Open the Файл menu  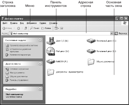[5, 23]
